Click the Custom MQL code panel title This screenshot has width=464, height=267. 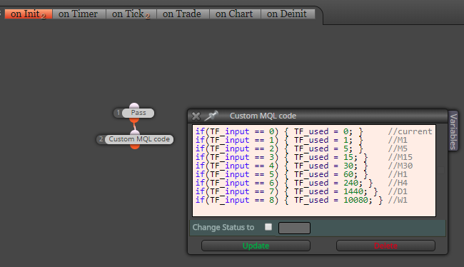pos(263,116)
